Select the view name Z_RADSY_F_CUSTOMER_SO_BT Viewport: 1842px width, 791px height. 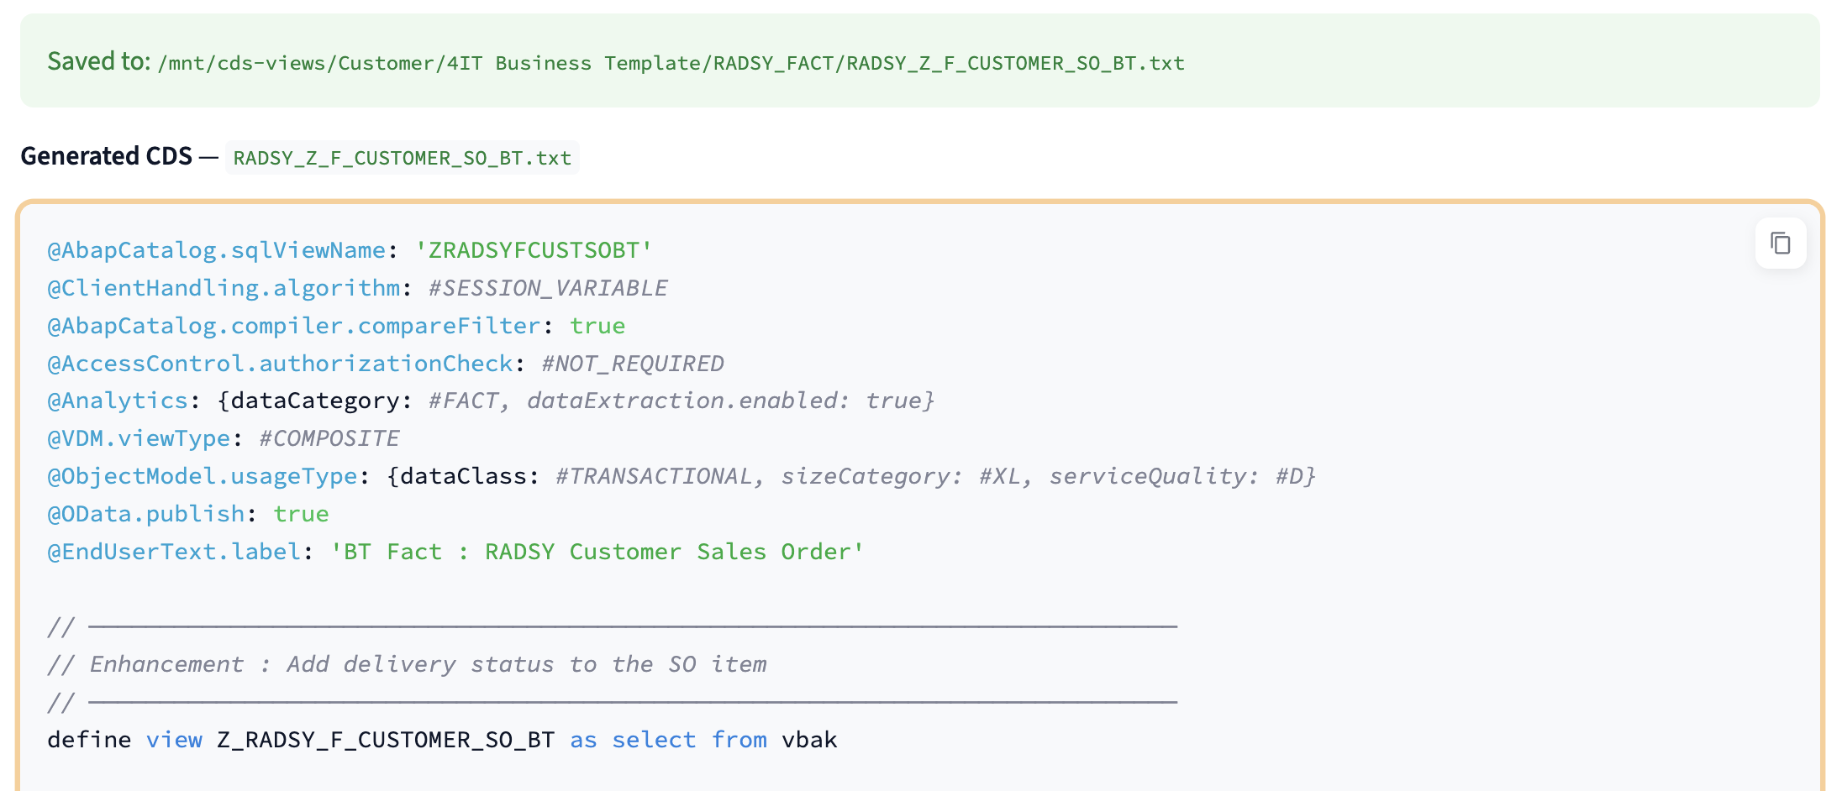pyautogui.click(x=384, y=740)
